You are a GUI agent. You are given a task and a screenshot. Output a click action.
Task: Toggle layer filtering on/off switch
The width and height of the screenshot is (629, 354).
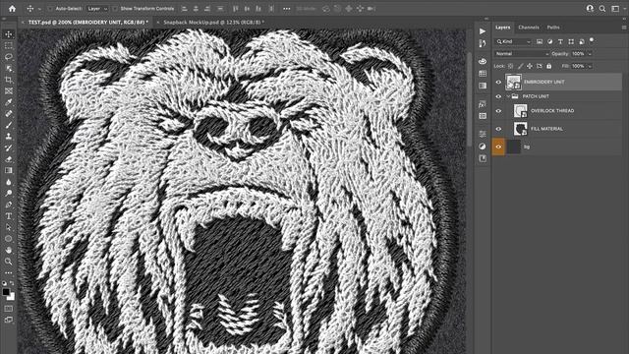pos(592,40)
